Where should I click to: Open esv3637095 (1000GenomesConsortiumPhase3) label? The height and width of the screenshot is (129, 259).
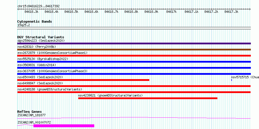[x=52, y=71]
